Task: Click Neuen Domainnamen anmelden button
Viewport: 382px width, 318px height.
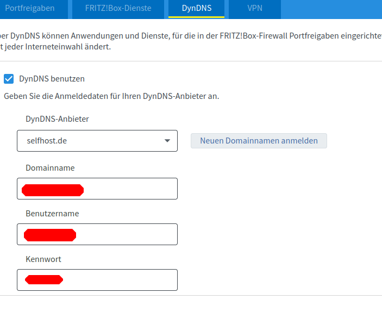Action: pyautogui.click(x=259, y=141)
